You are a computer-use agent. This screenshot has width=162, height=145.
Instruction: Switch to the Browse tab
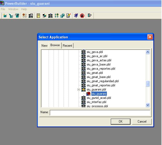pos(55,45)
